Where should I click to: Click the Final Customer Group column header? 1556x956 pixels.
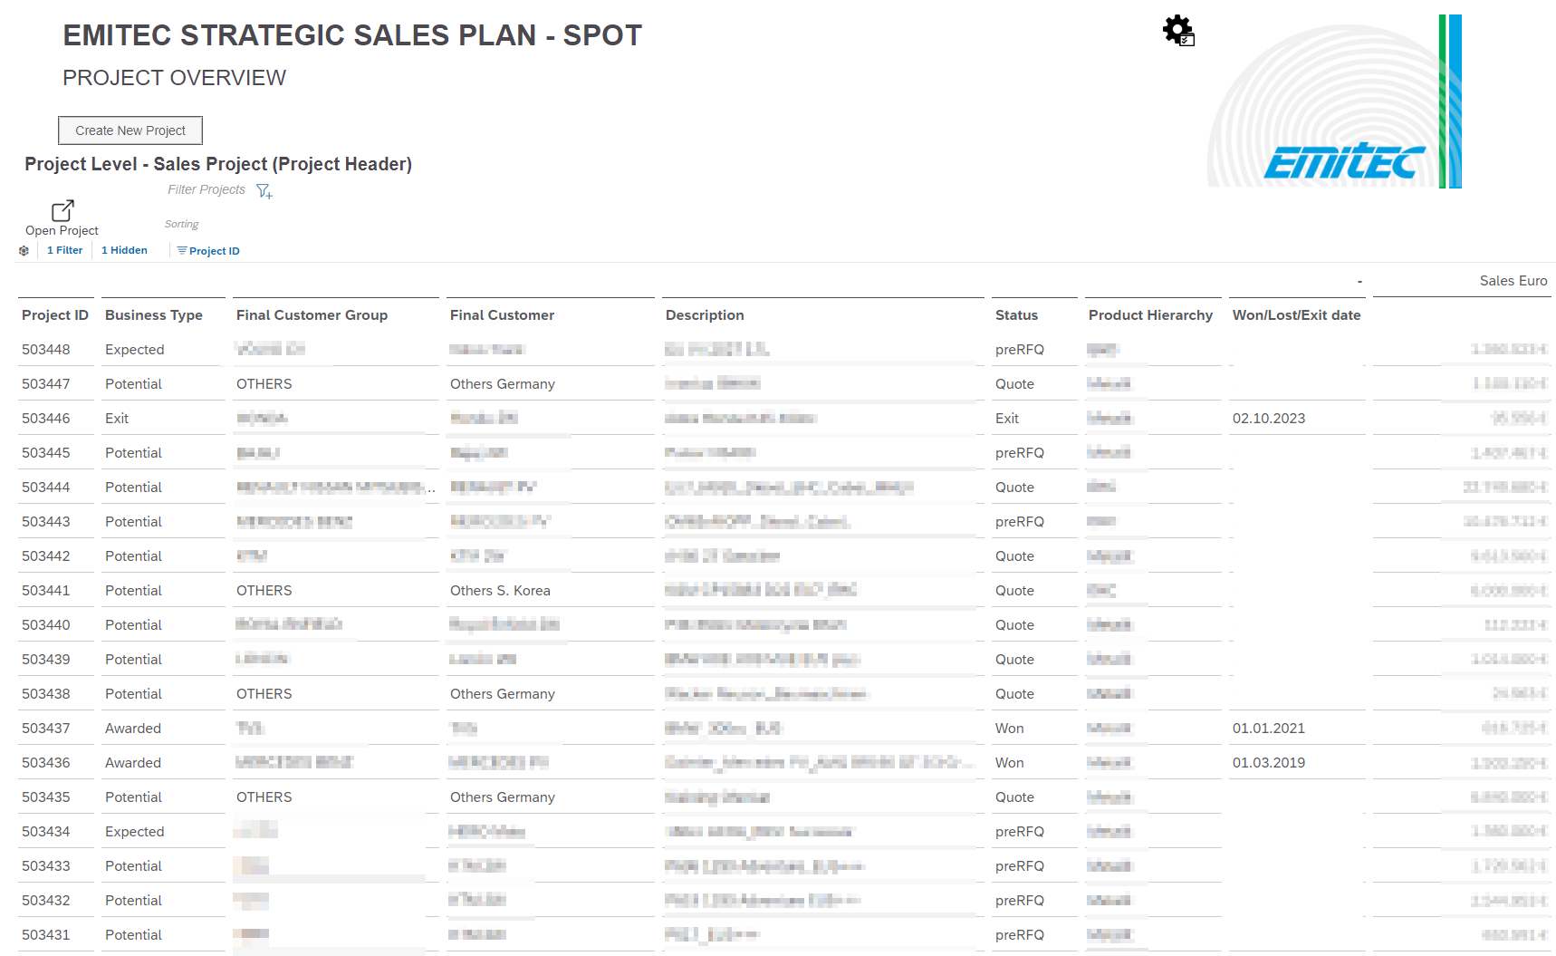pyautogui.click(x=312, y=315)
